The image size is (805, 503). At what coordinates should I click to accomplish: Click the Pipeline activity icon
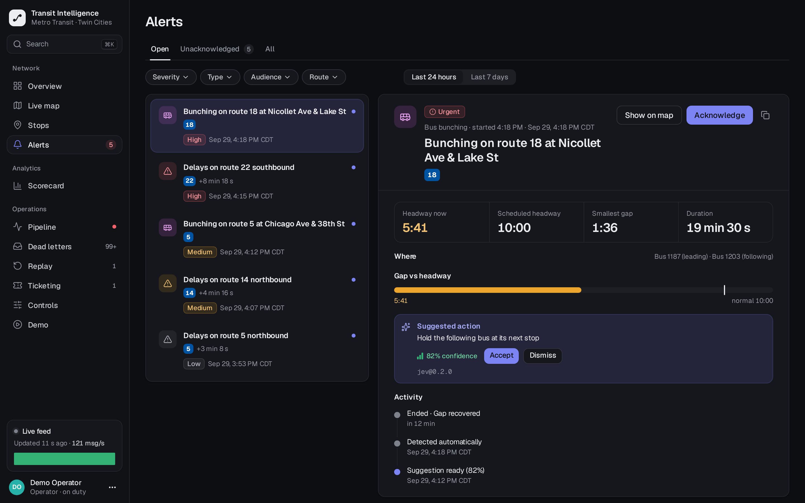pos(18,227)
